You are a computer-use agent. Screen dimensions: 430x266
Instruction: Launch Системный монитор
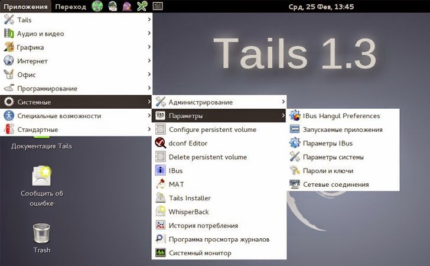[219, 253]
